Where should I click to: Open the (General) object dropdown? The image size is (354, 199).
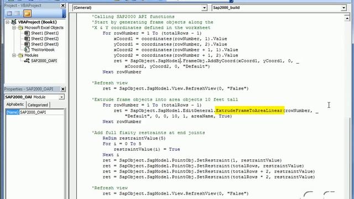[204, 8]
